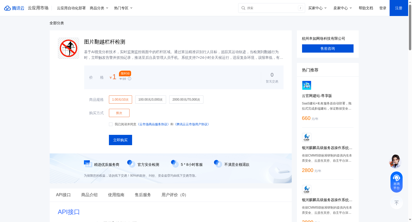This screenshot has width=412, height=222.
Task: Click the first 2800 元/年 price
Action: coord(312,170)
